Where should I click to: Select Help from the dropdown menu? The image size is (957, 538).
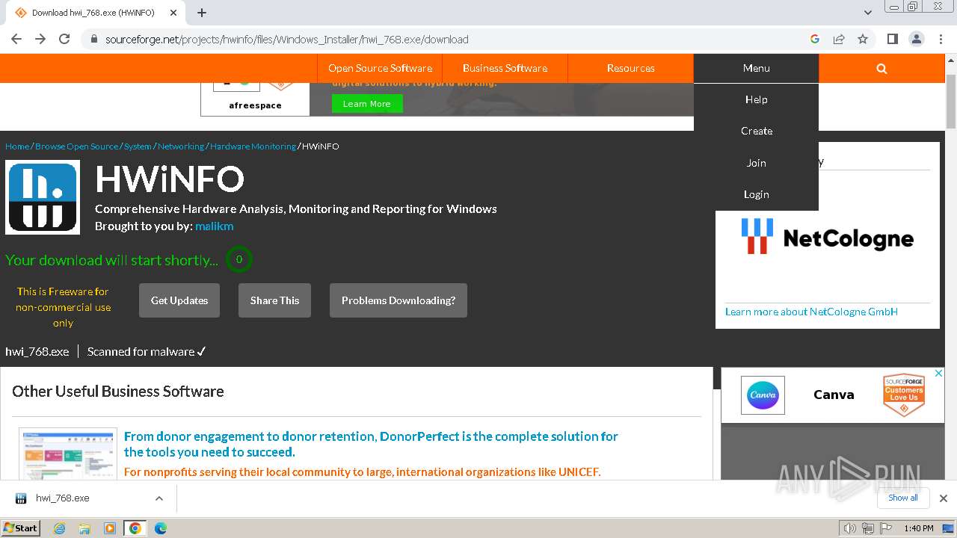pos(756,99)
